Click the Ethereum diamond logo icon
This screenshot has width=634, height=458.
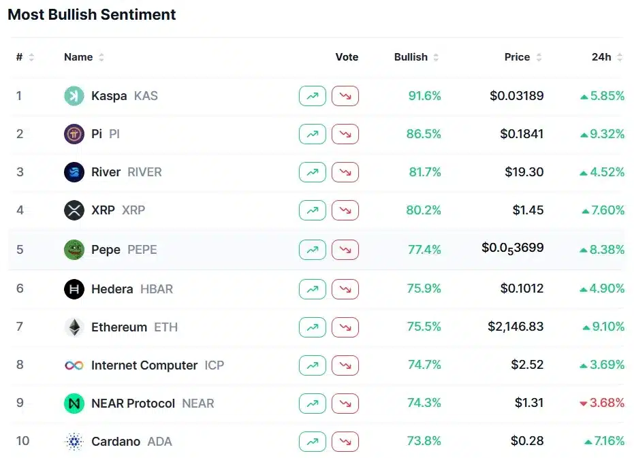[74, 327]
